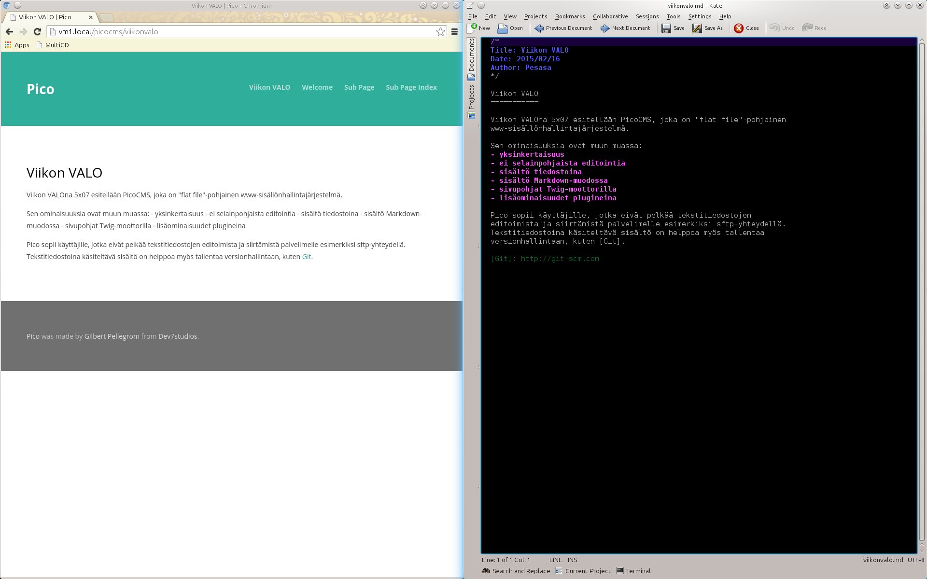Click the '[Git]: http://git-scm.com' line
927x579 pixels.
[545, 259]
